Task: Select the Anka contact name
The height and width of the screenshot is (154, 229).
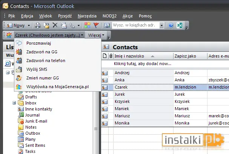Action: point(120,80)
